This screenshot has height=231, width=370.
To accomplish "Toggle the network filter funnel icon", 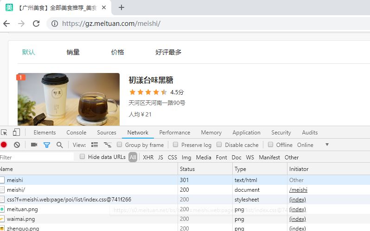I will click(x=47, y=145).
